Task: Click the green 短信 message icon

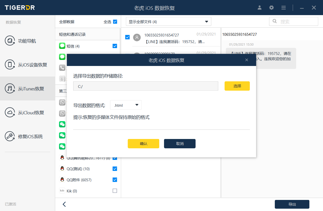Action: 62,46
